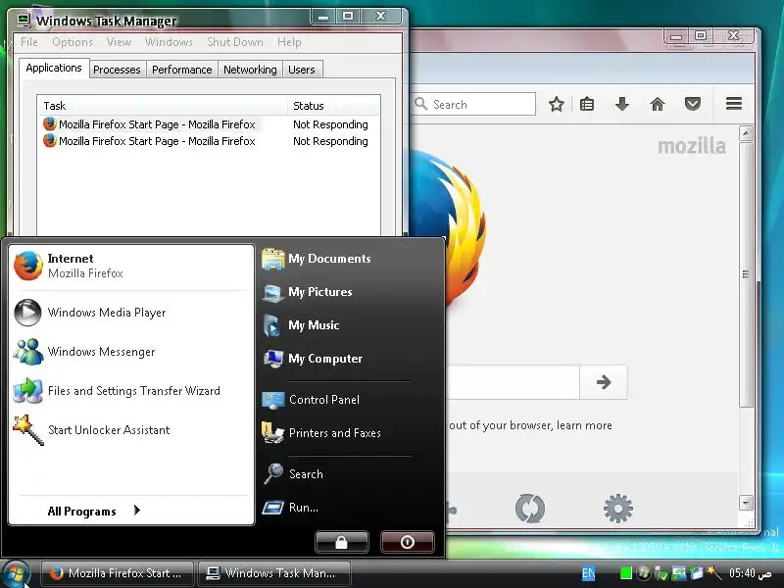
Task: Open Windows Messenger in Start menu
Action: point(131,352)
